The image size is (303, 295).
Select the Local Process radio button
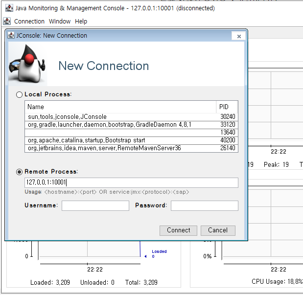[19, 94]
